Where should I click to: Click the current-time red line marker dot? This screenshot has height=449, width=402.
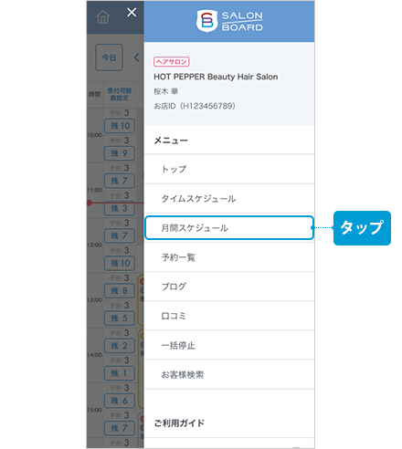click(x=89, y=203)
